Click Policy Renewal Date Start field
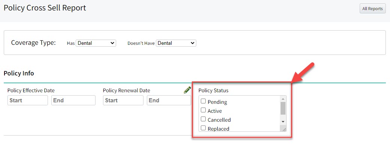This screenshot has width=390, height=146. click(123, 100)
